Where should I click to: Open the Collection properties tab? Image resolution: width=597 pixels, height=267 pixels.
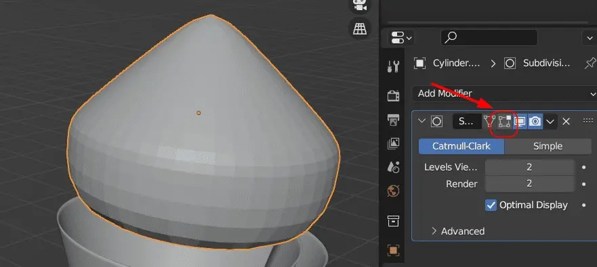coord(393,220)
